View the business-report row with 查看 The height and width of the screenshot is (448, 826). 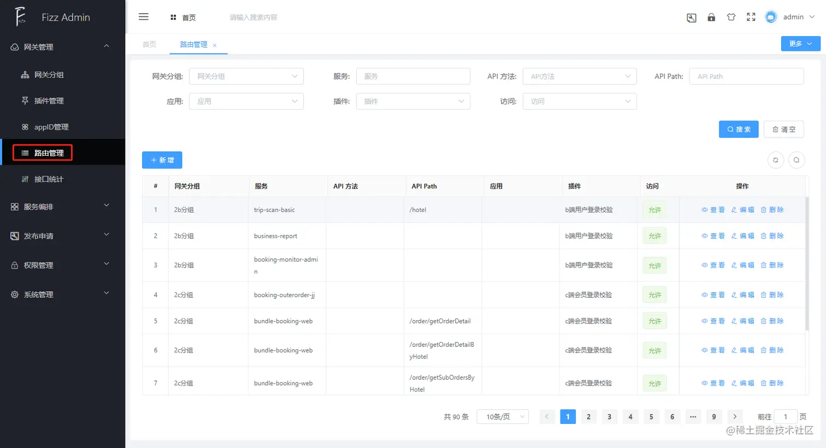[x=713, y=236]
